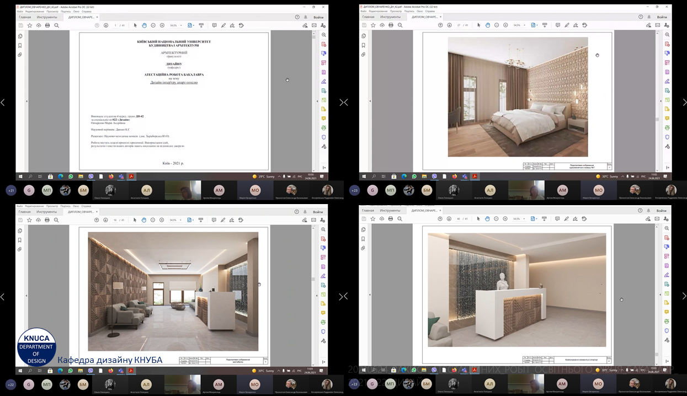Open the Файл menu in the title page window
The height and width of the screenshot is (396, 687).
pos(20,11)
